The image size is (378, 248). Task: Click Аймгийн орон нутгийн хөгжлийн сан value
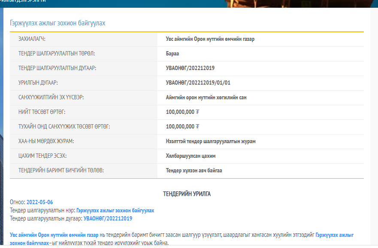(x=206, y=98)
